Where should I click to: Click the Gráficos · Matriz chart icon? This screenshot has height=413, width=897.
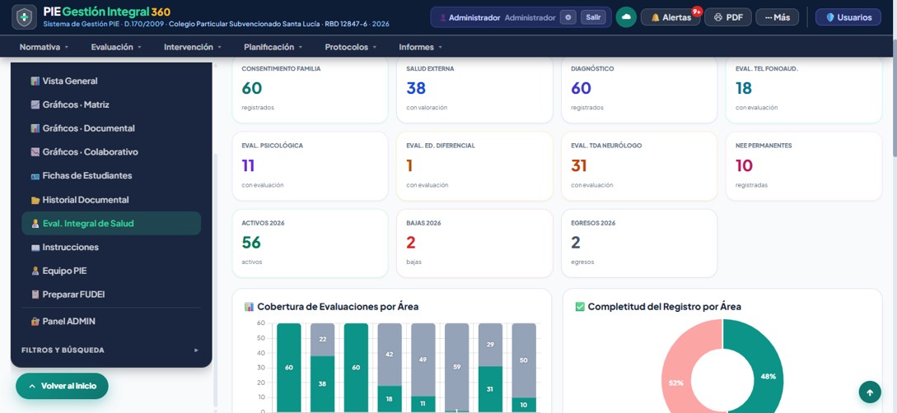(x=35, y=104)
